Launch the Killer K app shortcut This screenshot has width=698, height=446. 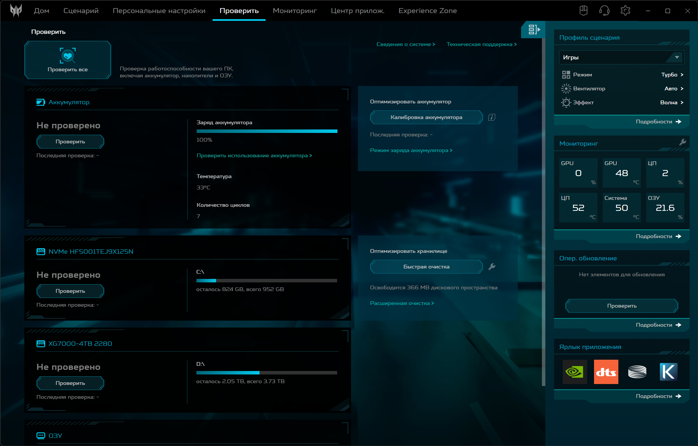[x=668, y=372]
